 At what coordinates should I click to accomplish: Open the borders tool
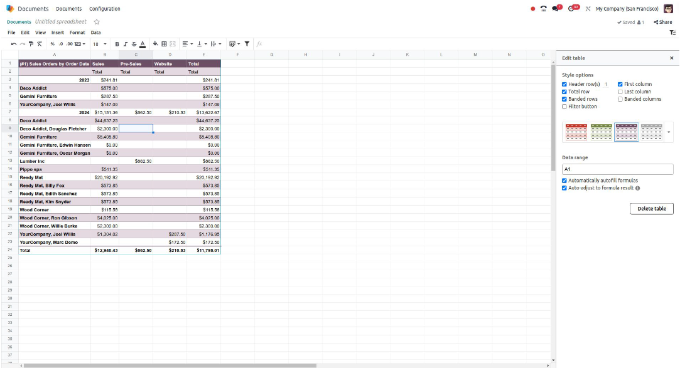click(164, 44)
